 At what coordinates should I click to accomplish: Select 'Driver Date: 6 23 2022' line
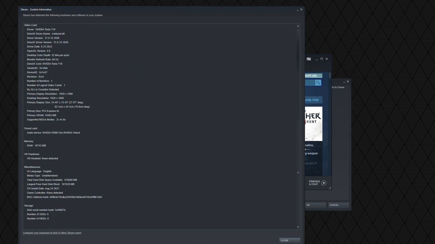[39, 47]
